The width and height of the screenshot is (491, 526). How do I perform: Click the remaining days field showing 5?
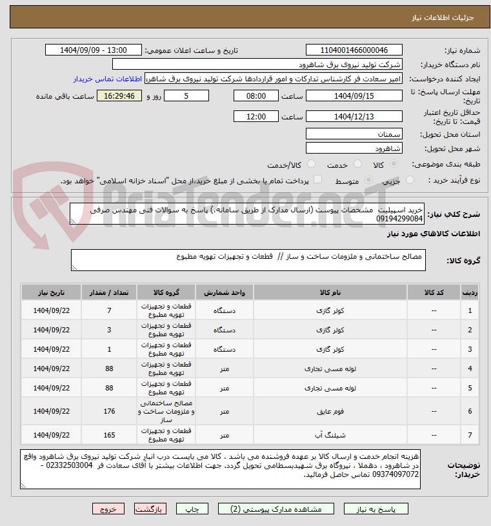tap(186, 96)
